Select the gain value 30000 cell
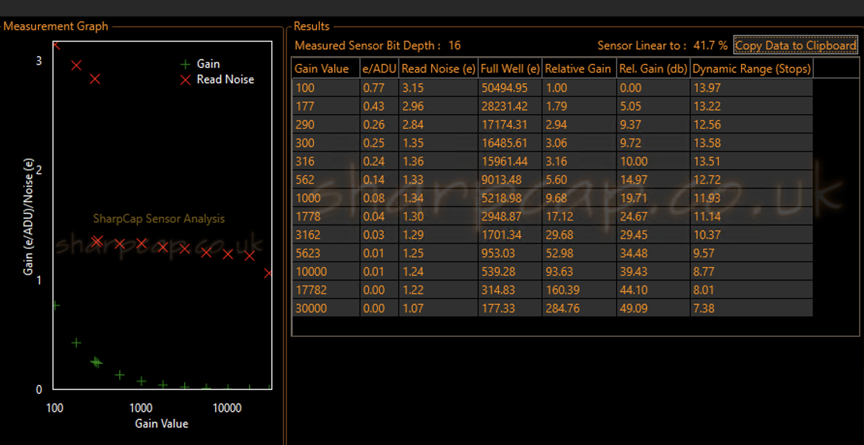The image size is (864, 445). tap(326, 308)
